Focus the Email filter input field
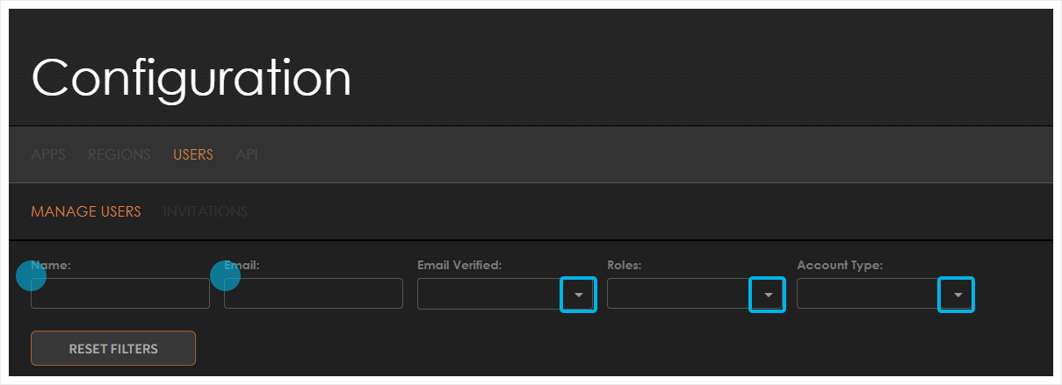 pos(314,294)
